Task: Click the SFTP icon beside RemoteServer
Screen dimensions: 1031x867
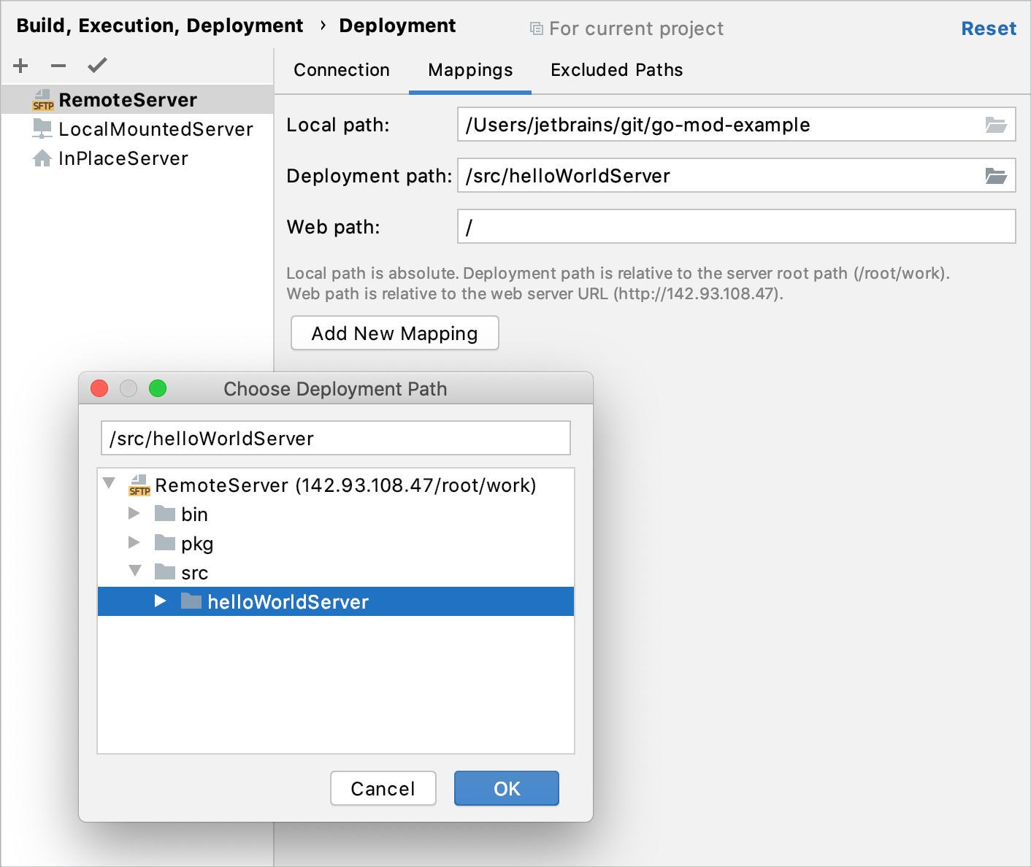Action: (42, 99)
